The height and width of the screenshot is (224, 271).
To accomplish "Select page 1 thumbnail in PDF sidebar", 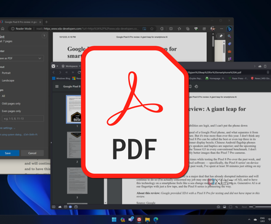I will pyautogui.click(x=73, y=109).
